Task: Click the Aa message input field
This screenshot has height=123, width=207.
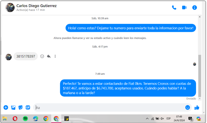Action: pyautogui.click(x=108, y=107)
